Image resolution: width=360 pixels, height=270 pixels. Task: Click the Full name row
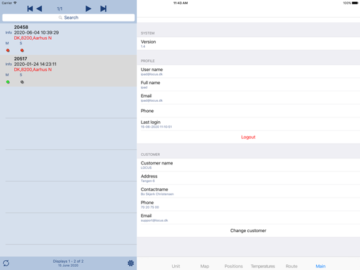pos(248,85)
